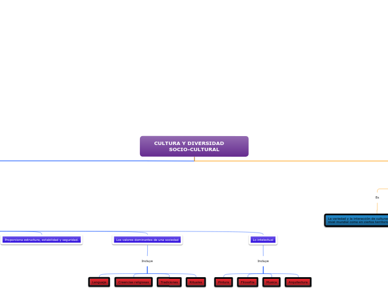Click the blue node La variedad y la interacción

pyautogui.click(x=356, y=220)
